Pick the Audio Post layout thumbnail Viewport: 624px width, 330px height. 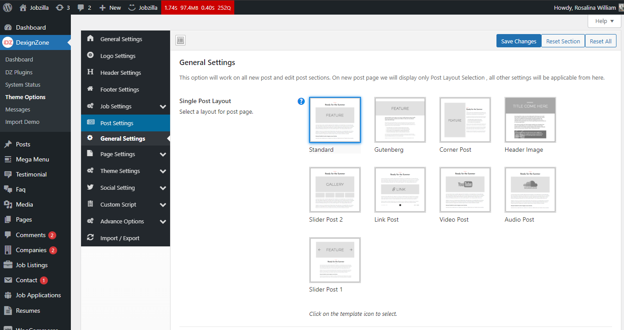point(530,190)
